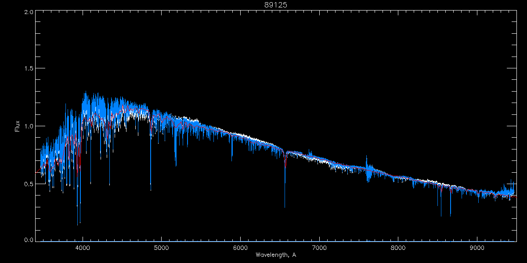Click the Flux y-axis label

point(18,126)
